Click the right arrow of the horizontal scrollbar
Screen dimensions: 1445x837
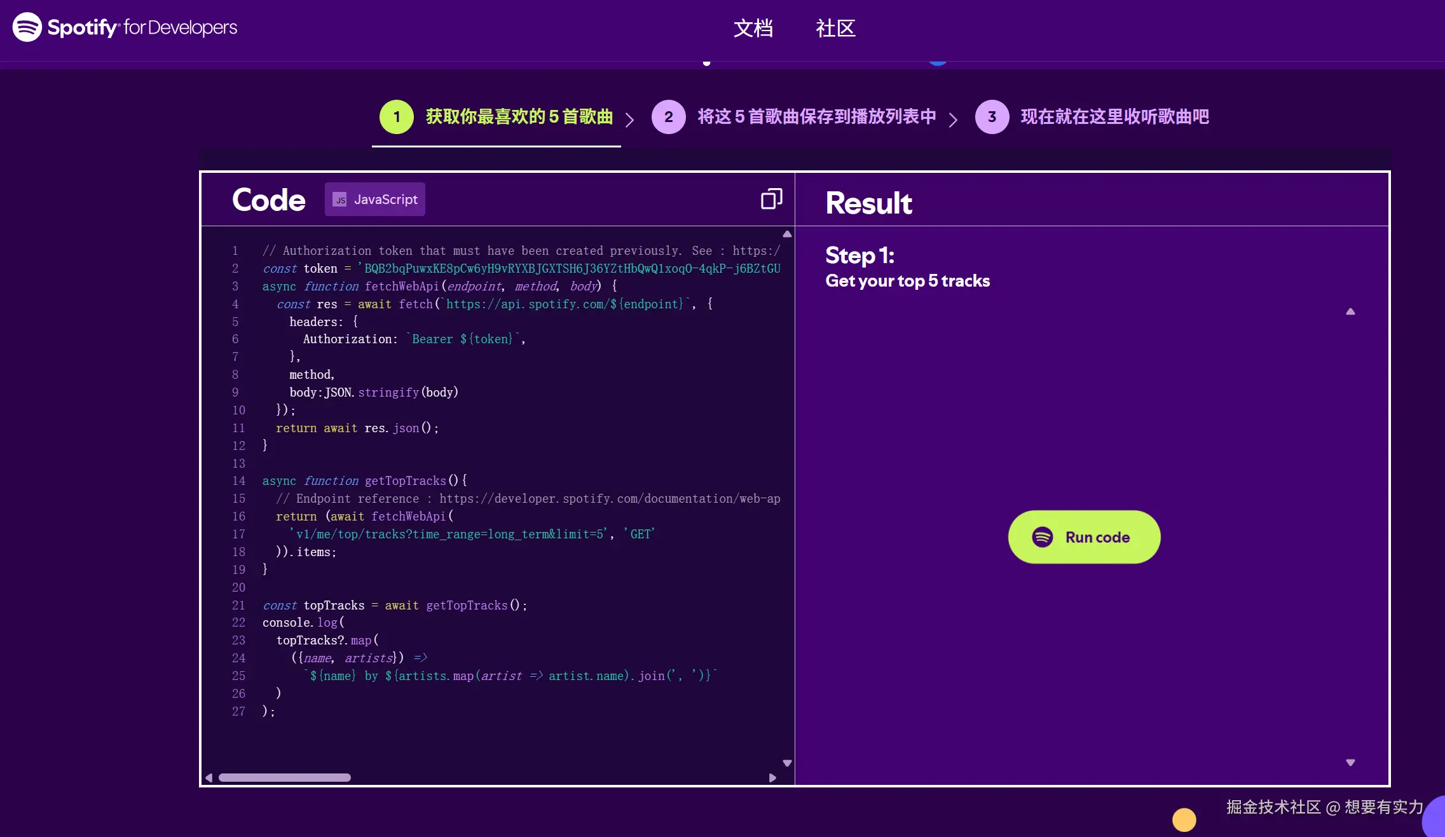point(773,777)
